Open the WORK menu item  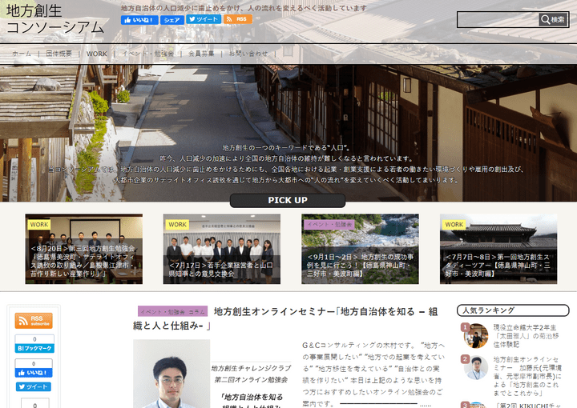tap(97, 54)
